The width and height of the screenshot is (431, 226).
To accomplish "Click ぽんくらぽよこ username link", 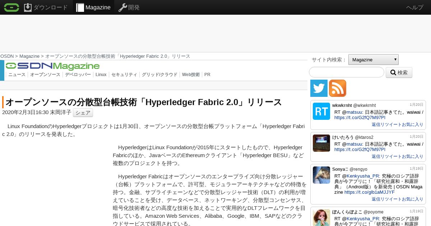I will [x=347, y=212].
